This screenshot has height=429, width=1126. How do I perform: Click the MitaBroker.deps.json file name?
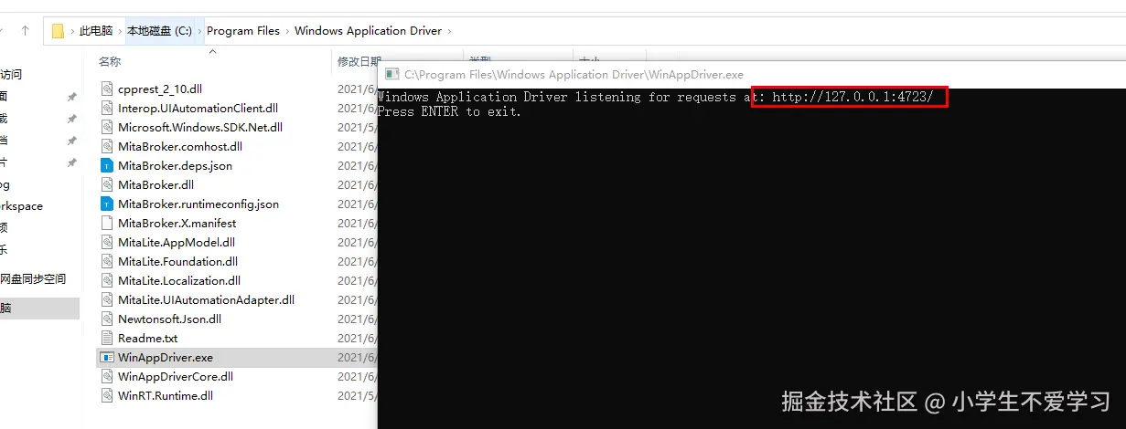coord(176,165)
